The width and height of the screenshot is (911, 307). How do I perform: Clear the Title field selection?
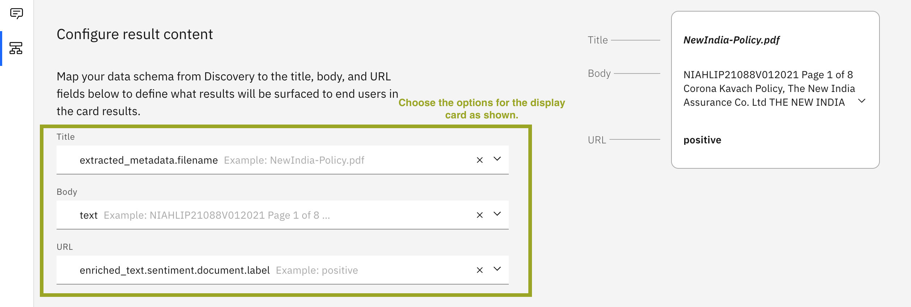pyautogui.click(x=479, y=160)
